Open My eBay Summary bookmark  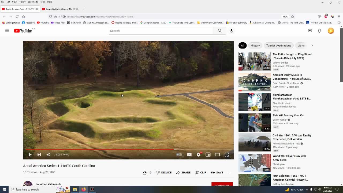[236, 23]
